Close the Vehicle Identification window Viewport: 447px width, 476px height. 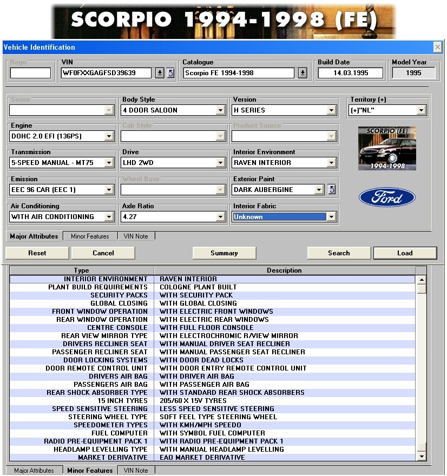(437, 47)
